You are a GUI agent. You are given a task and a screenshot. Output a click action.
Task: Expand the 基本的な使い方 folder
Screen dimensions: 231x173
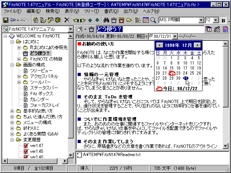tap(12, 111)
